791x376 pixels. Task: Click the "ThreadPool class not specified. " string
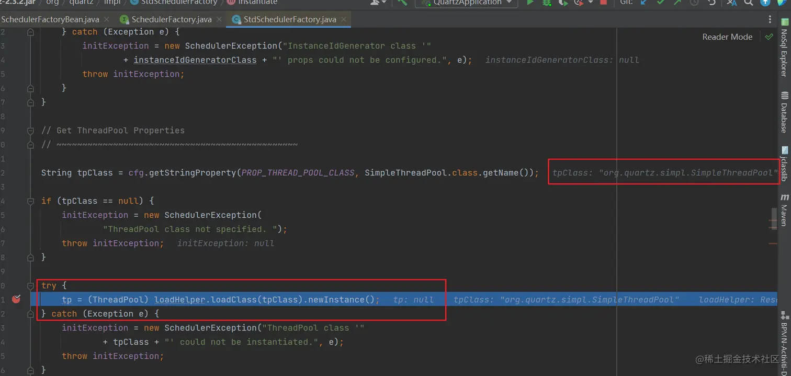[x=190, y=229]
